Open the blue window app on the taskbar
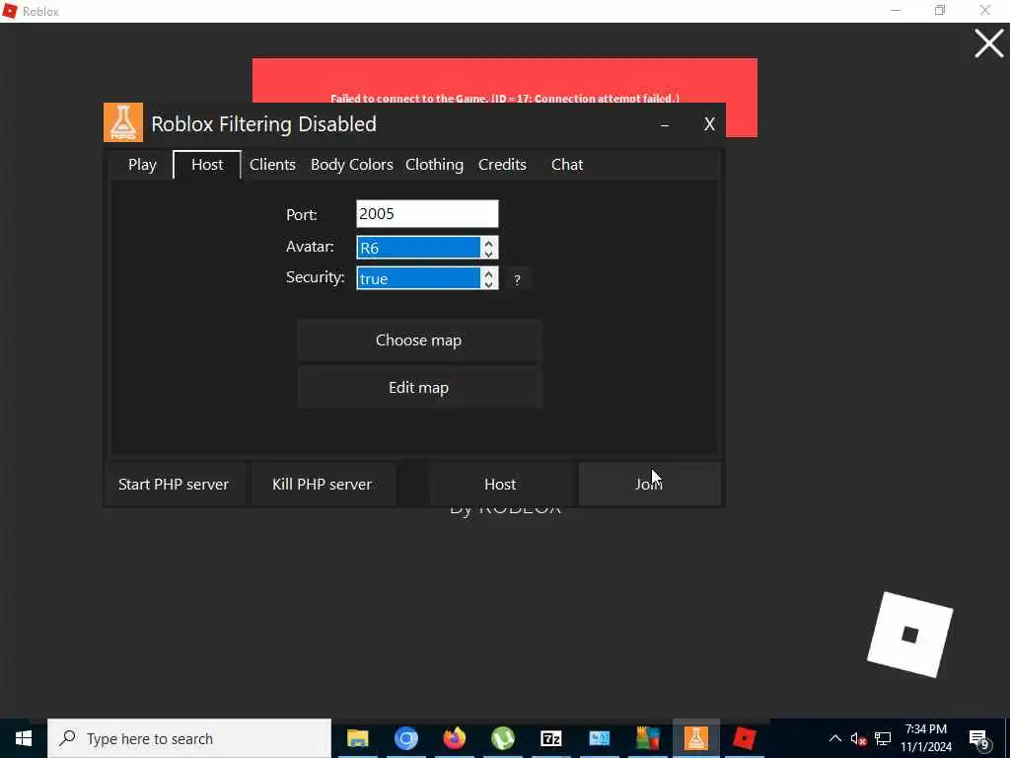Screen dimensions: 1010x758 click(x=599, y=738)
